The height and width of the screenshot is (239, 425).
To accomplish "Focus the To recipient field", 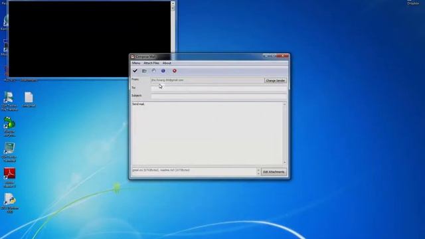I will pyautogui.click(x=218, y=88).
